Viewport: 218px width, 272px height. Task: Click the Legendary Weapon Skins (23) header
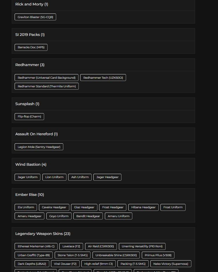43,234
